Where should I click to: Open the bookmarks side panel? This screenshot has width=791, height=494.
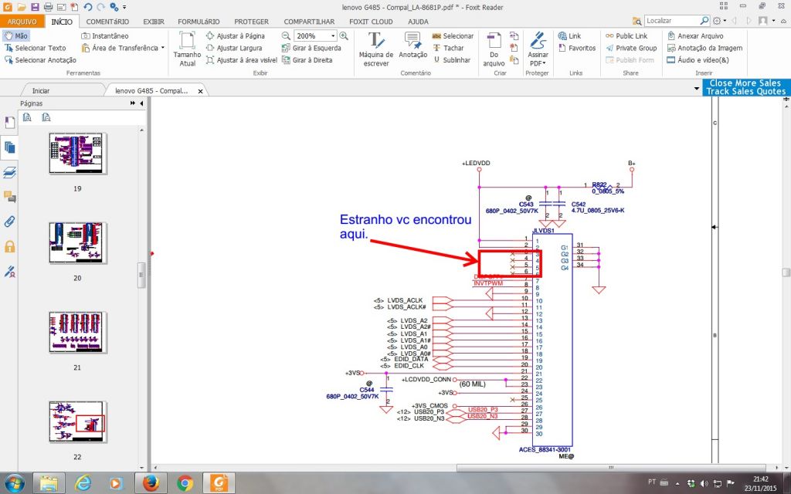pyautogui.click(x=9, y=123)
